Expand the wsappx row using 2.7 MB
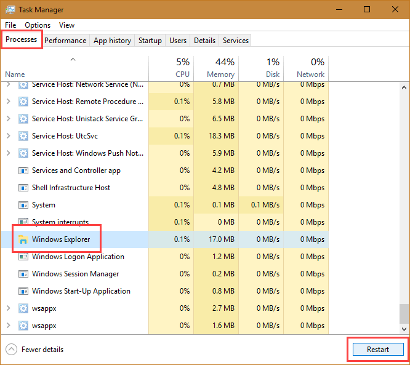Image resolution: width=410 pixels, height=365 pixels. (x=9, y=308)
